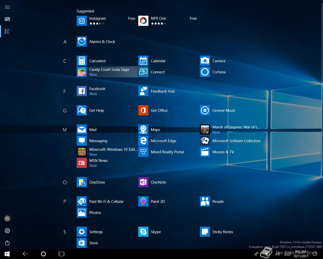Open Mixed Reality Portal
Viewport: 323px width, 259px height.
pos(169,152)
